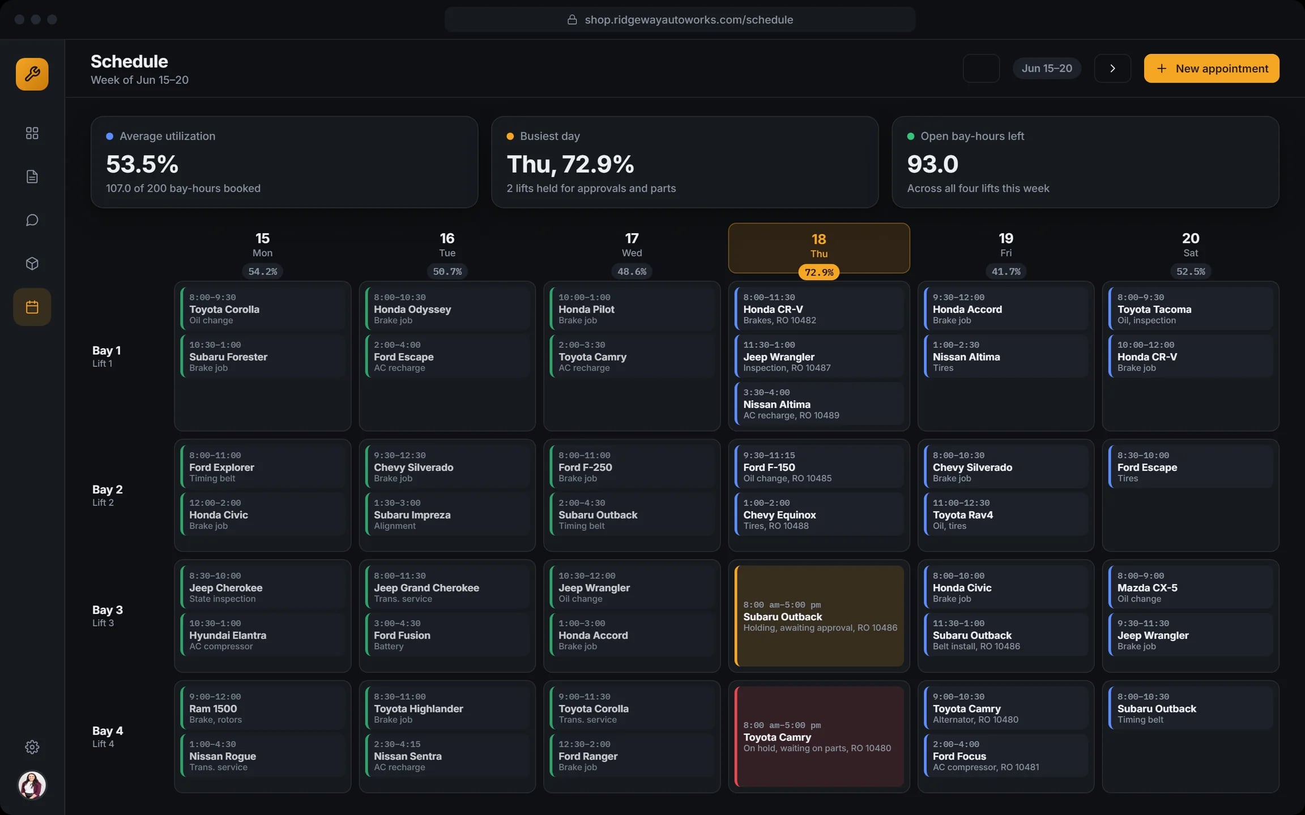Select the calendar schedule icon in sidebar
Screen dimensions: 1305x815
click(32, 307)
